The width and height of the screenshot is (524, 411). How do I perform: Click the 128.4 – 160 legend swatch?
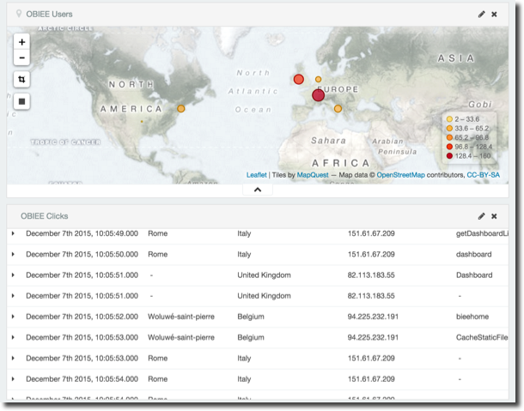pyautogui.click(x=449, y=156)
